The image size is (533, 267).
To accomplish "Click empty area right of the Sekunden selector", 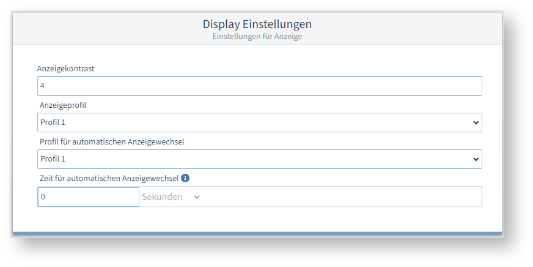I will pyautogui.click(x=342, y=197).
